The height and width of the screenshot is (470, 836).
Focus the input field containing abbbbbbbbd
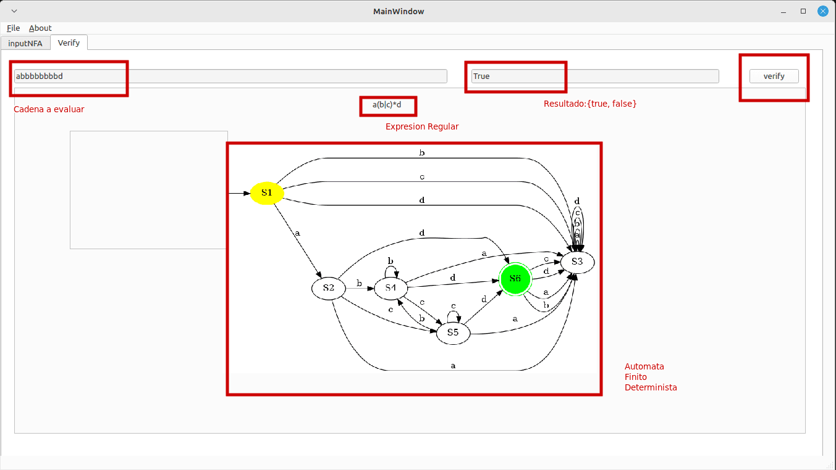coord(230,76)
